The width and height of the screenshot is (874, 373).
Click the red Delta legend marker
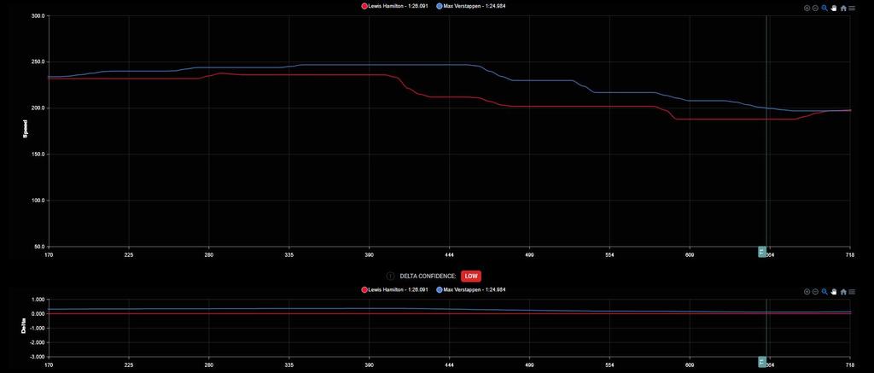(364, 289)
